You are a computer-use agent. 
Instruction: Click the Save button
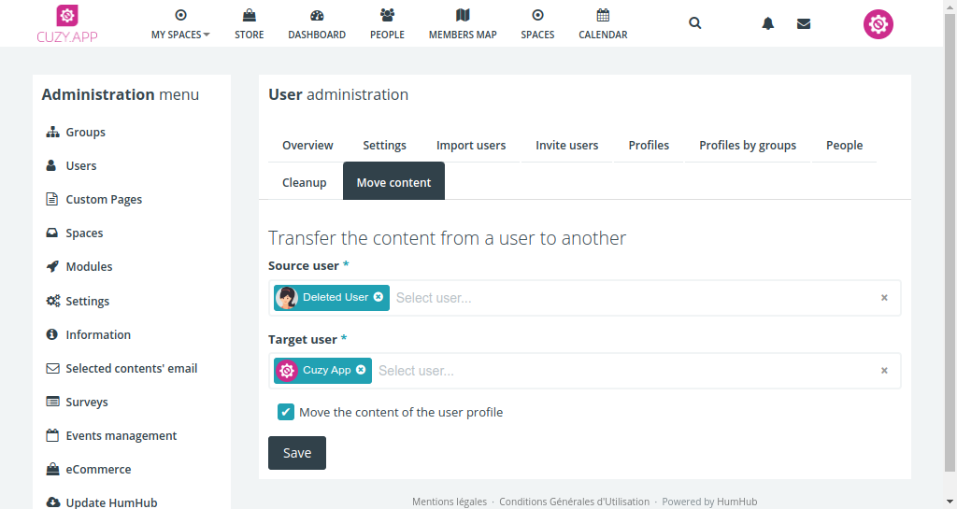click(x=296, y=453)
